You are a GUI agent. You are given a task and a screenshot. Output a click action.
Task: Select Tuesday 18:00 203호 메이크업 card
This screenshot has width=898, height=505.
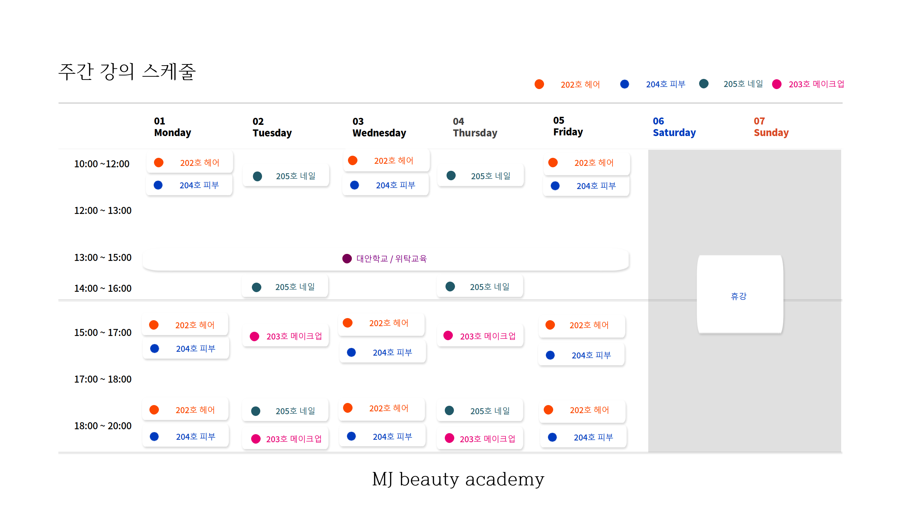pos(286,439)
